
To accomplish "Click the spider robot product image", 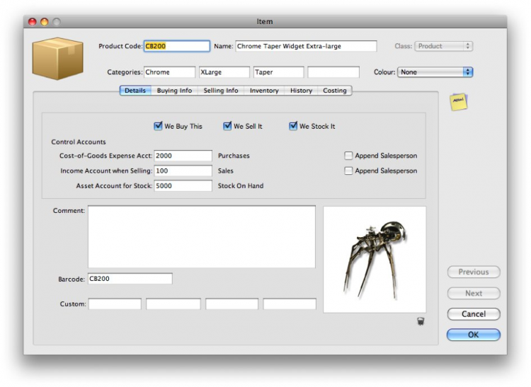I will click(375, 259).
